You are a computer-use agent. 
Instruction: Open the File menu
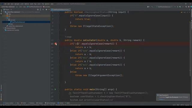[5, 4]
